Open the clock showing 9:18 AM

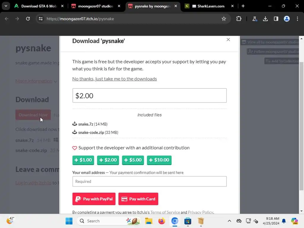point(271,221)
